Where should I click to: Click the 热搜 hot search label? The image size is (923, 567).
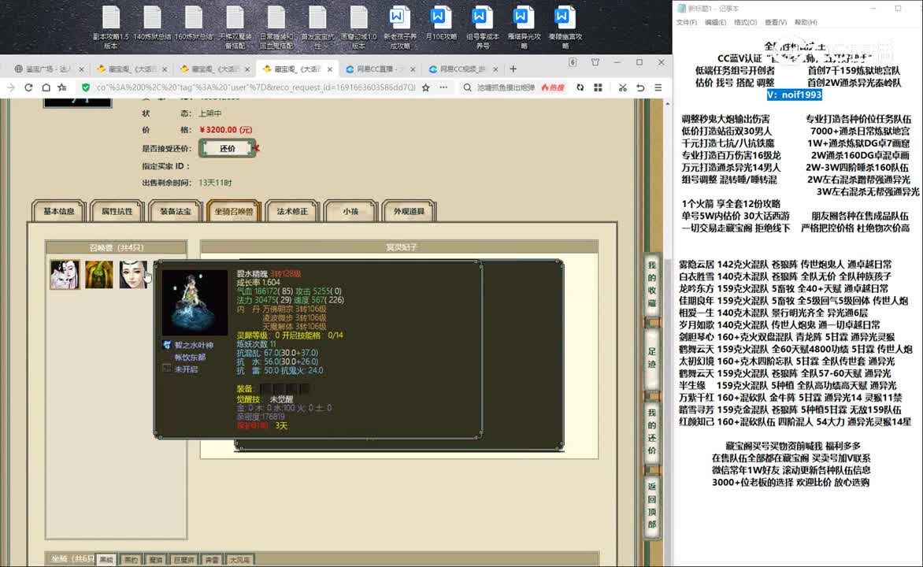[x=553, y=87]
